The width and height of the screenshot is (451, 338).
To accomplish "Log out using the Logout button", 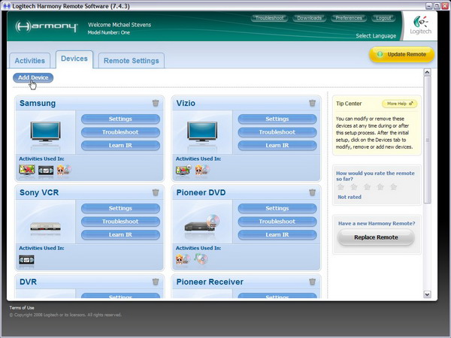I will 383,18.
